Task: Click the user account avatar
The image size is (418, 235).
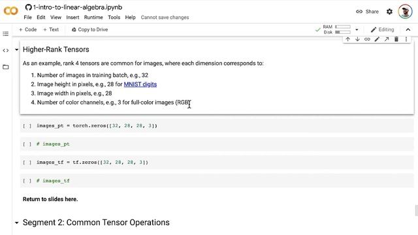Action: click(405, 12)
